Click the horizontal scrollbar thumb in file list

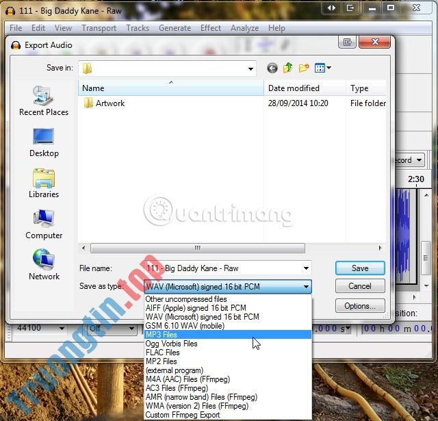coord(198,248)
